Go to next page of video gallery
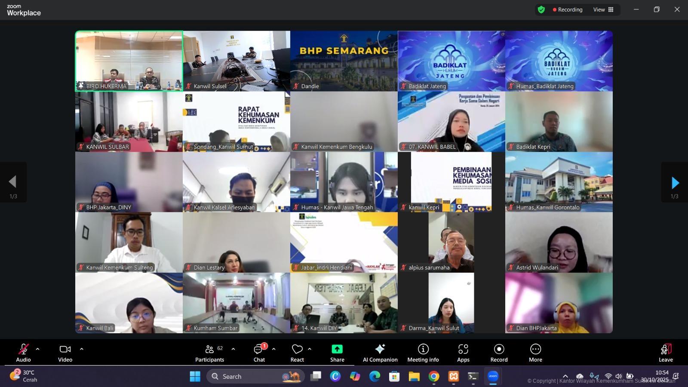 tap(675, 183)
